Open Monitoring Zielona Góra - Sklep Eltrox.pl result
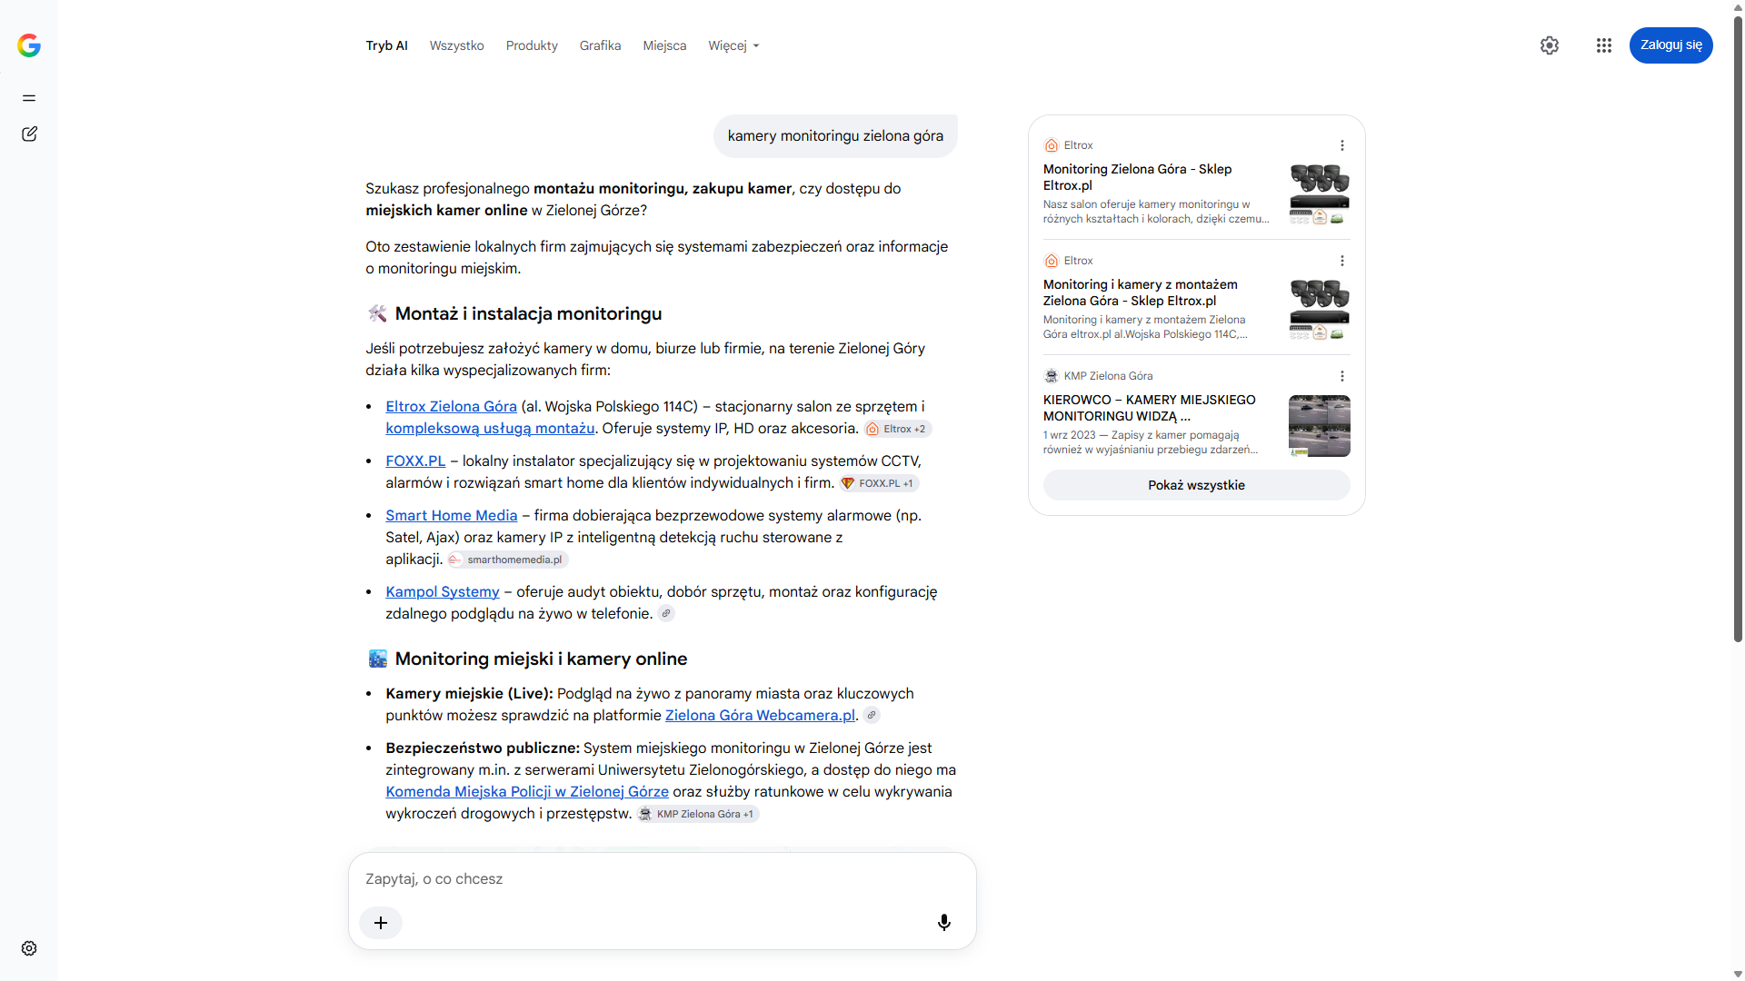This screenshot has height=981, width=1745. pos(1138,177)
